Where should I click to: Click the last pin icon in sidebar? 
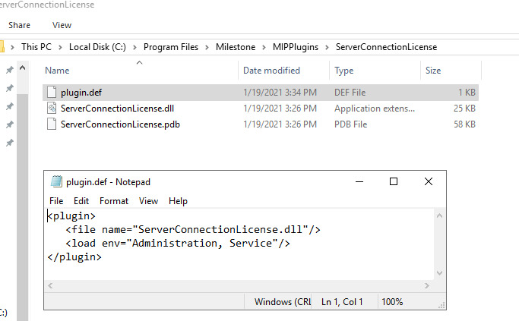(x=10, y=143)
